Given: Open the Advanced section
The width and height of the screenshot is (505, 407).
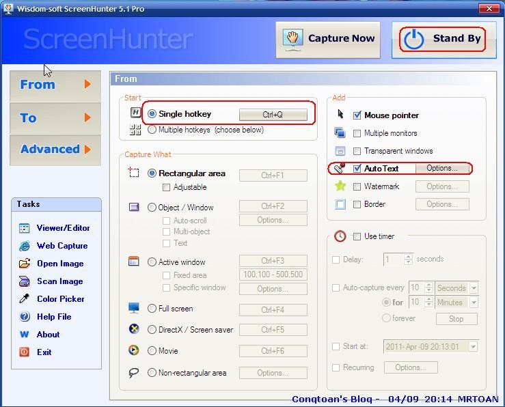Looking at the screenshot, I should [55, 150].
